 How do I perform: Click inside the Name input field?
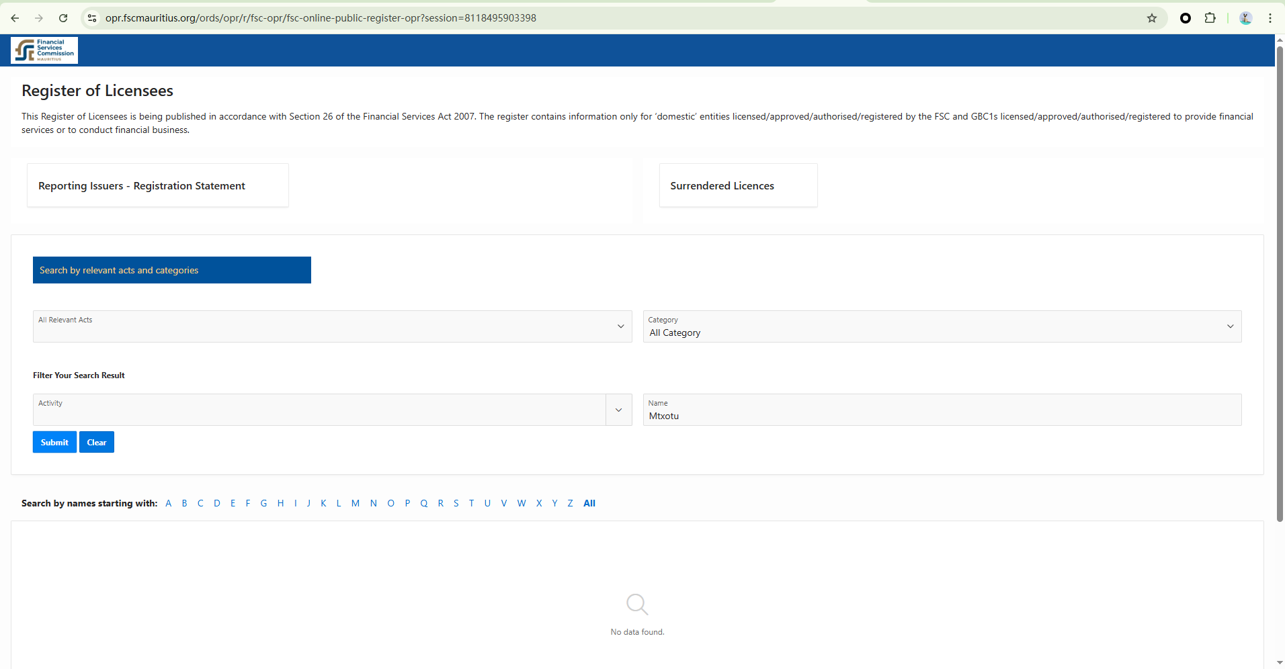(941, 416)
